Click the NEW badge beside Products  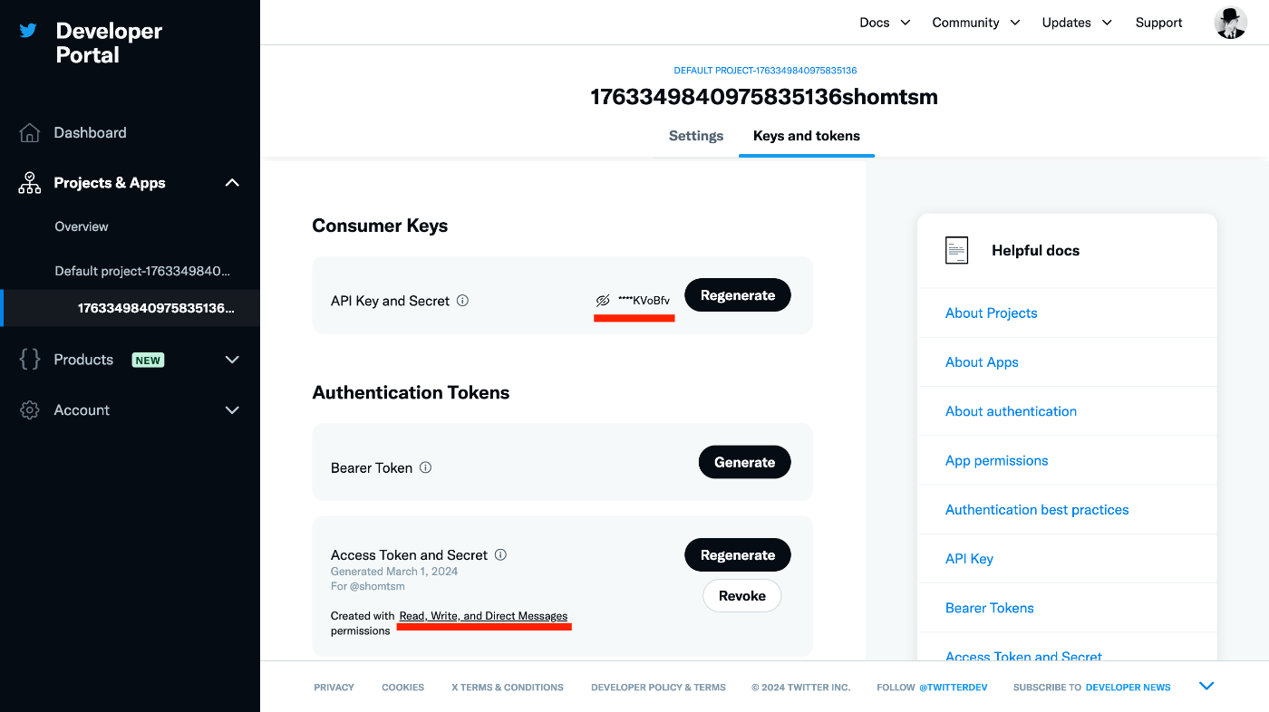[148, 360]
